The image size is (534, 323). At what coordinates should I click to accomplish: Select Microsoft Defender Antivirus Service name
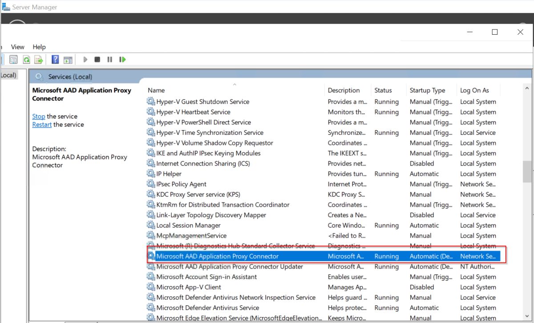pos(208,307)
